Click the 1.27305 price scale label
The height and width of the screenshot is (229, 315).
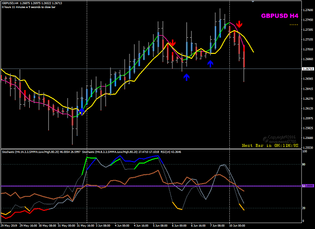coord(308,30)
